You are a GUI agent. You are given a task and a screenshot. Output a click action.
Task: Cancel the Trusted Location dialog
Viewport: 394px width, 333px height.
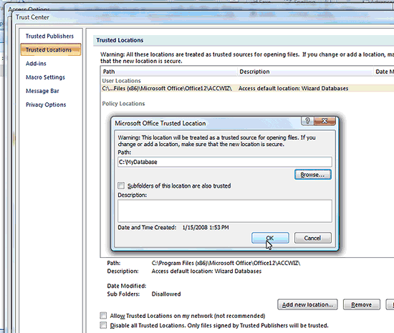pyautogui.click(x=312, y=238)
